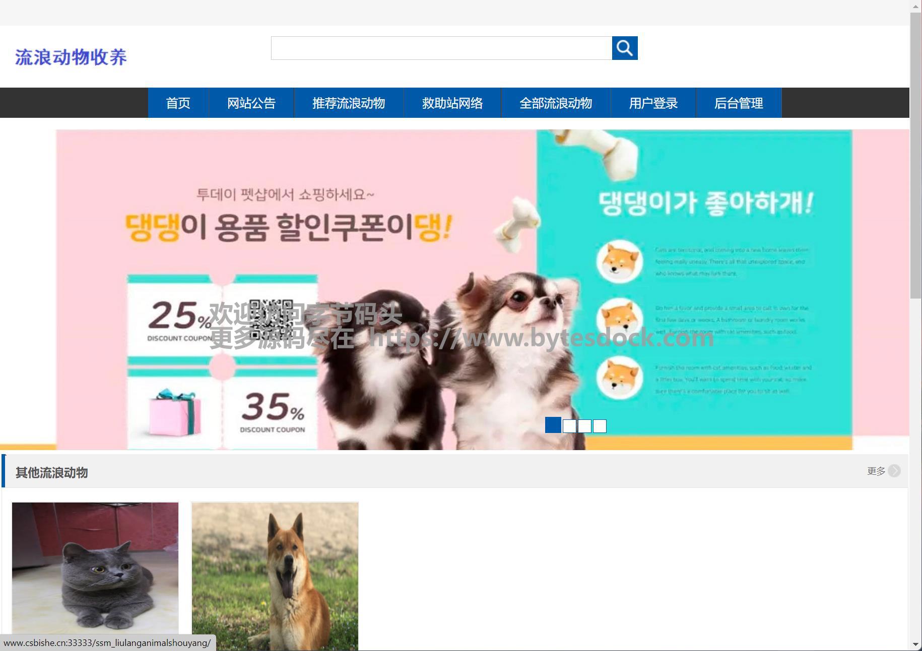Click the pet shop banner image
The image size is (922, 651).
(453, 252)
